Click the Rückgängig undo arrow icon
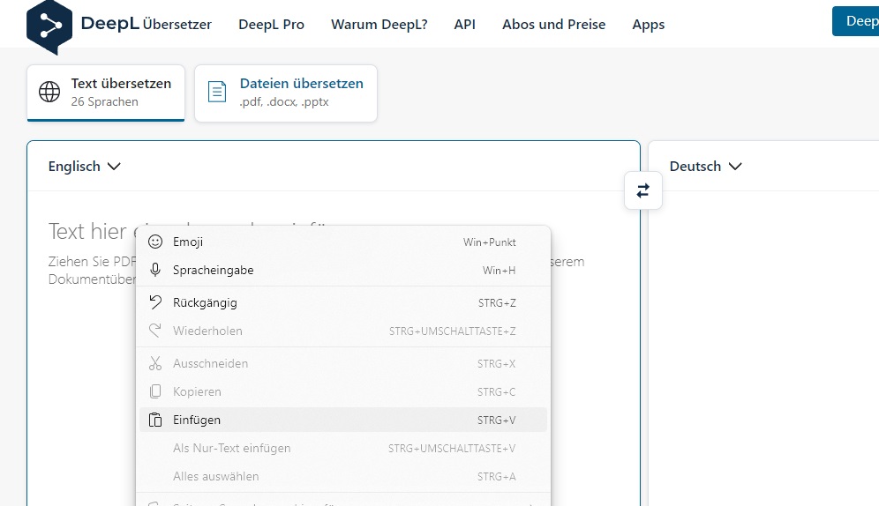 point(155,302)
